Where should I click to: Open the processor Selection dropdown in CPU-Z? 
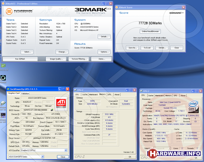pyautogui.click(x=170, y=148)
